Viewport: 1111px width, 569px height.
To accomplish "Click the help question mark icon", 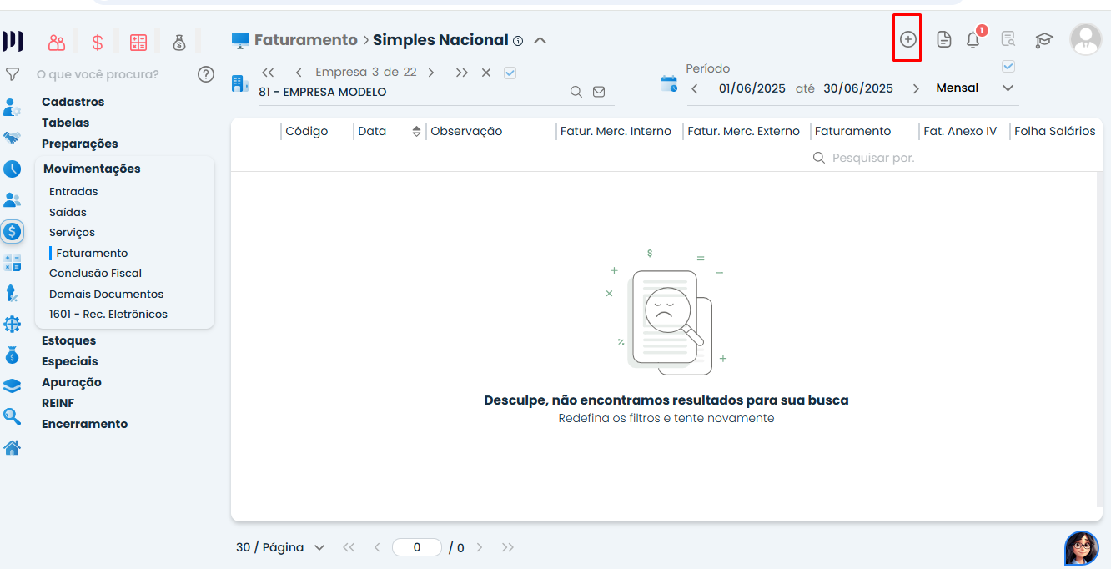I will coord(206,74).
